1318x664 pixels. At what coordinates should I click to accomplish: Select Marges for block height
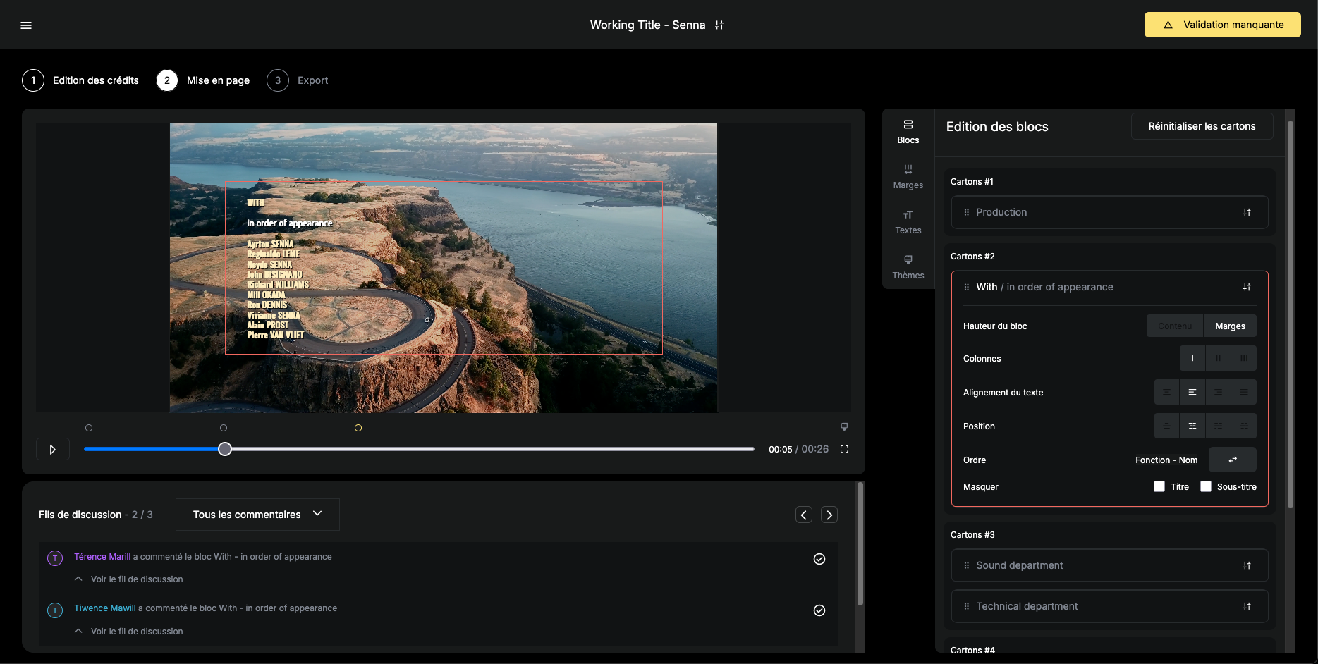pyautogui.click(x=1229, y=326)
